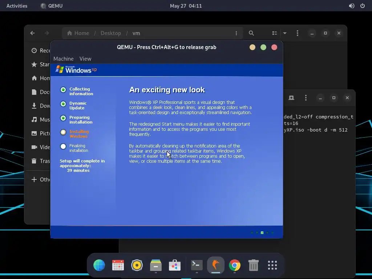This screenshot has height=279, width=372.
Task: Click the red close button of QEMU window
Action: (274, 47)
